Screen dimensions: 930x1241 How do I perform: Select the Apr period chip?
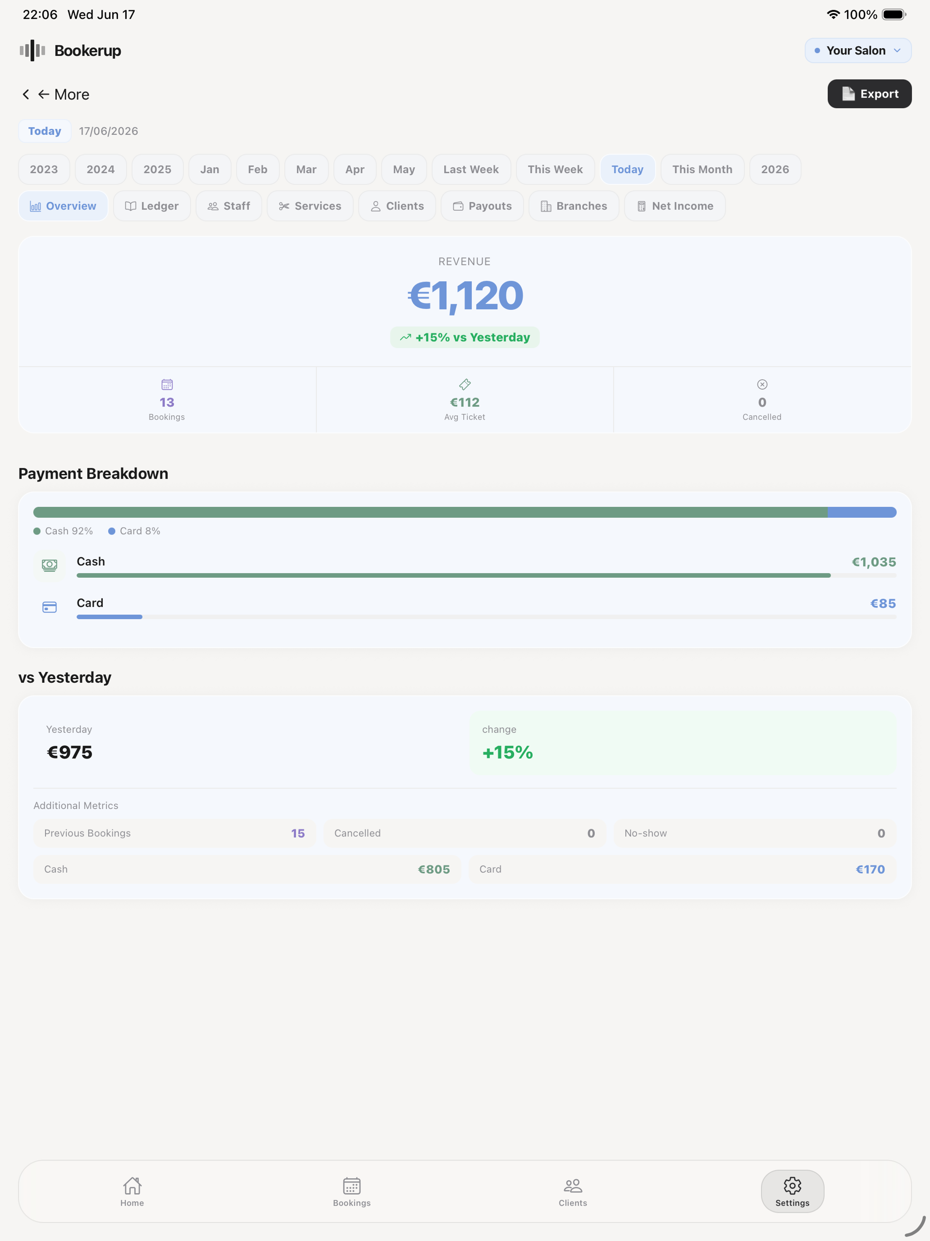355,169
